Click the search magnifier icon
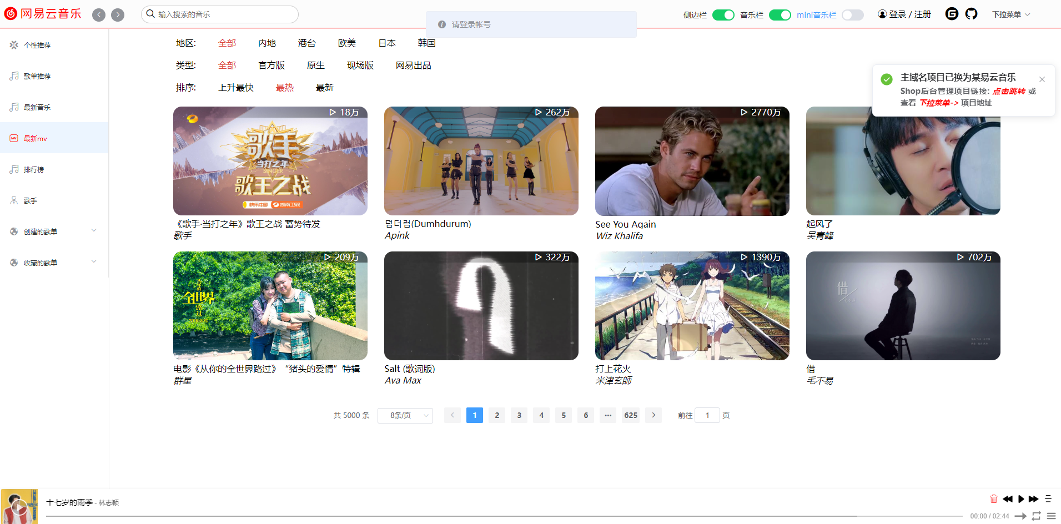Screen dimensions: 1061x524 150,14
